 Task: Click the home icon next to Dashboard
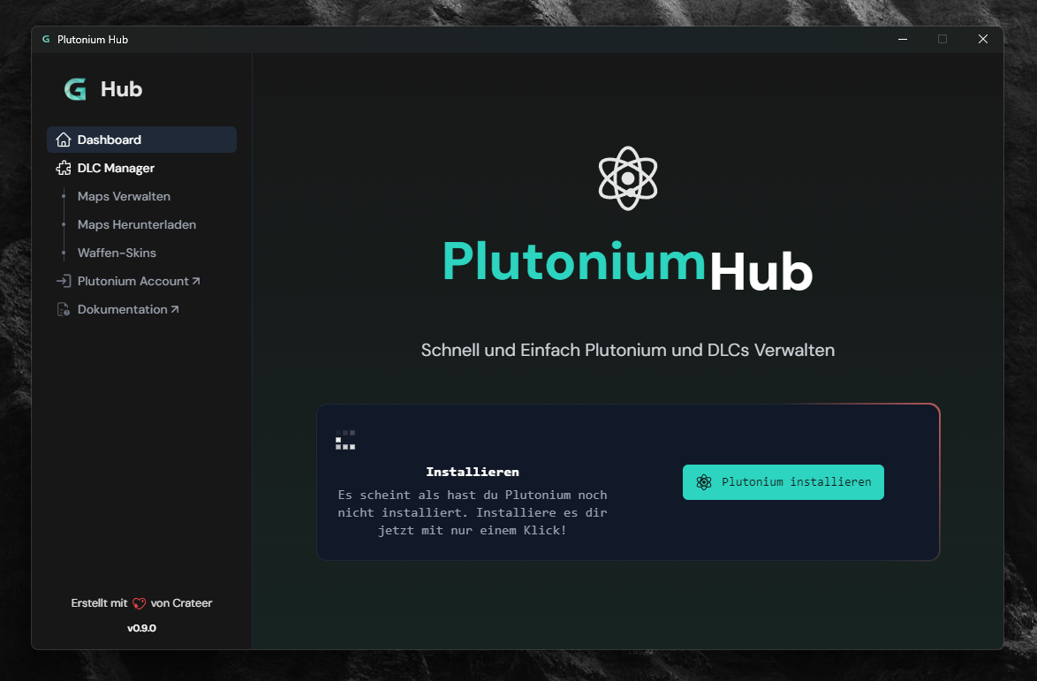[x=63, y=140]
